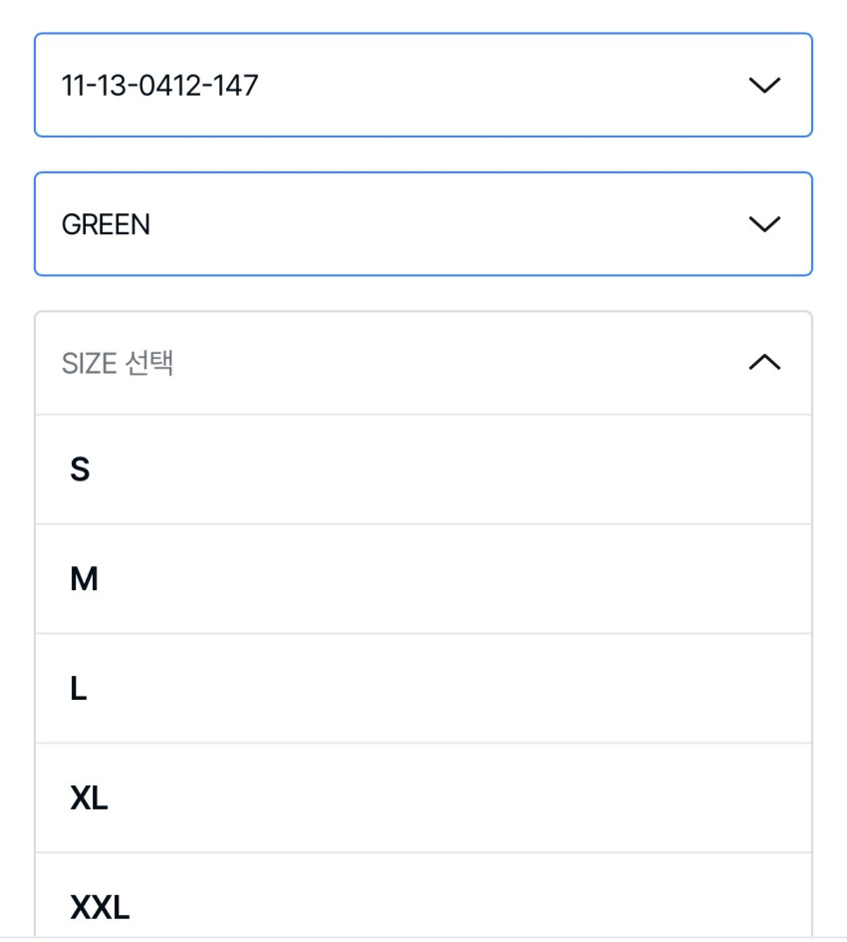The image size is (847, 942).
Task: Click empty area of the SIZE header row
Action: click(x=448, y=363)
